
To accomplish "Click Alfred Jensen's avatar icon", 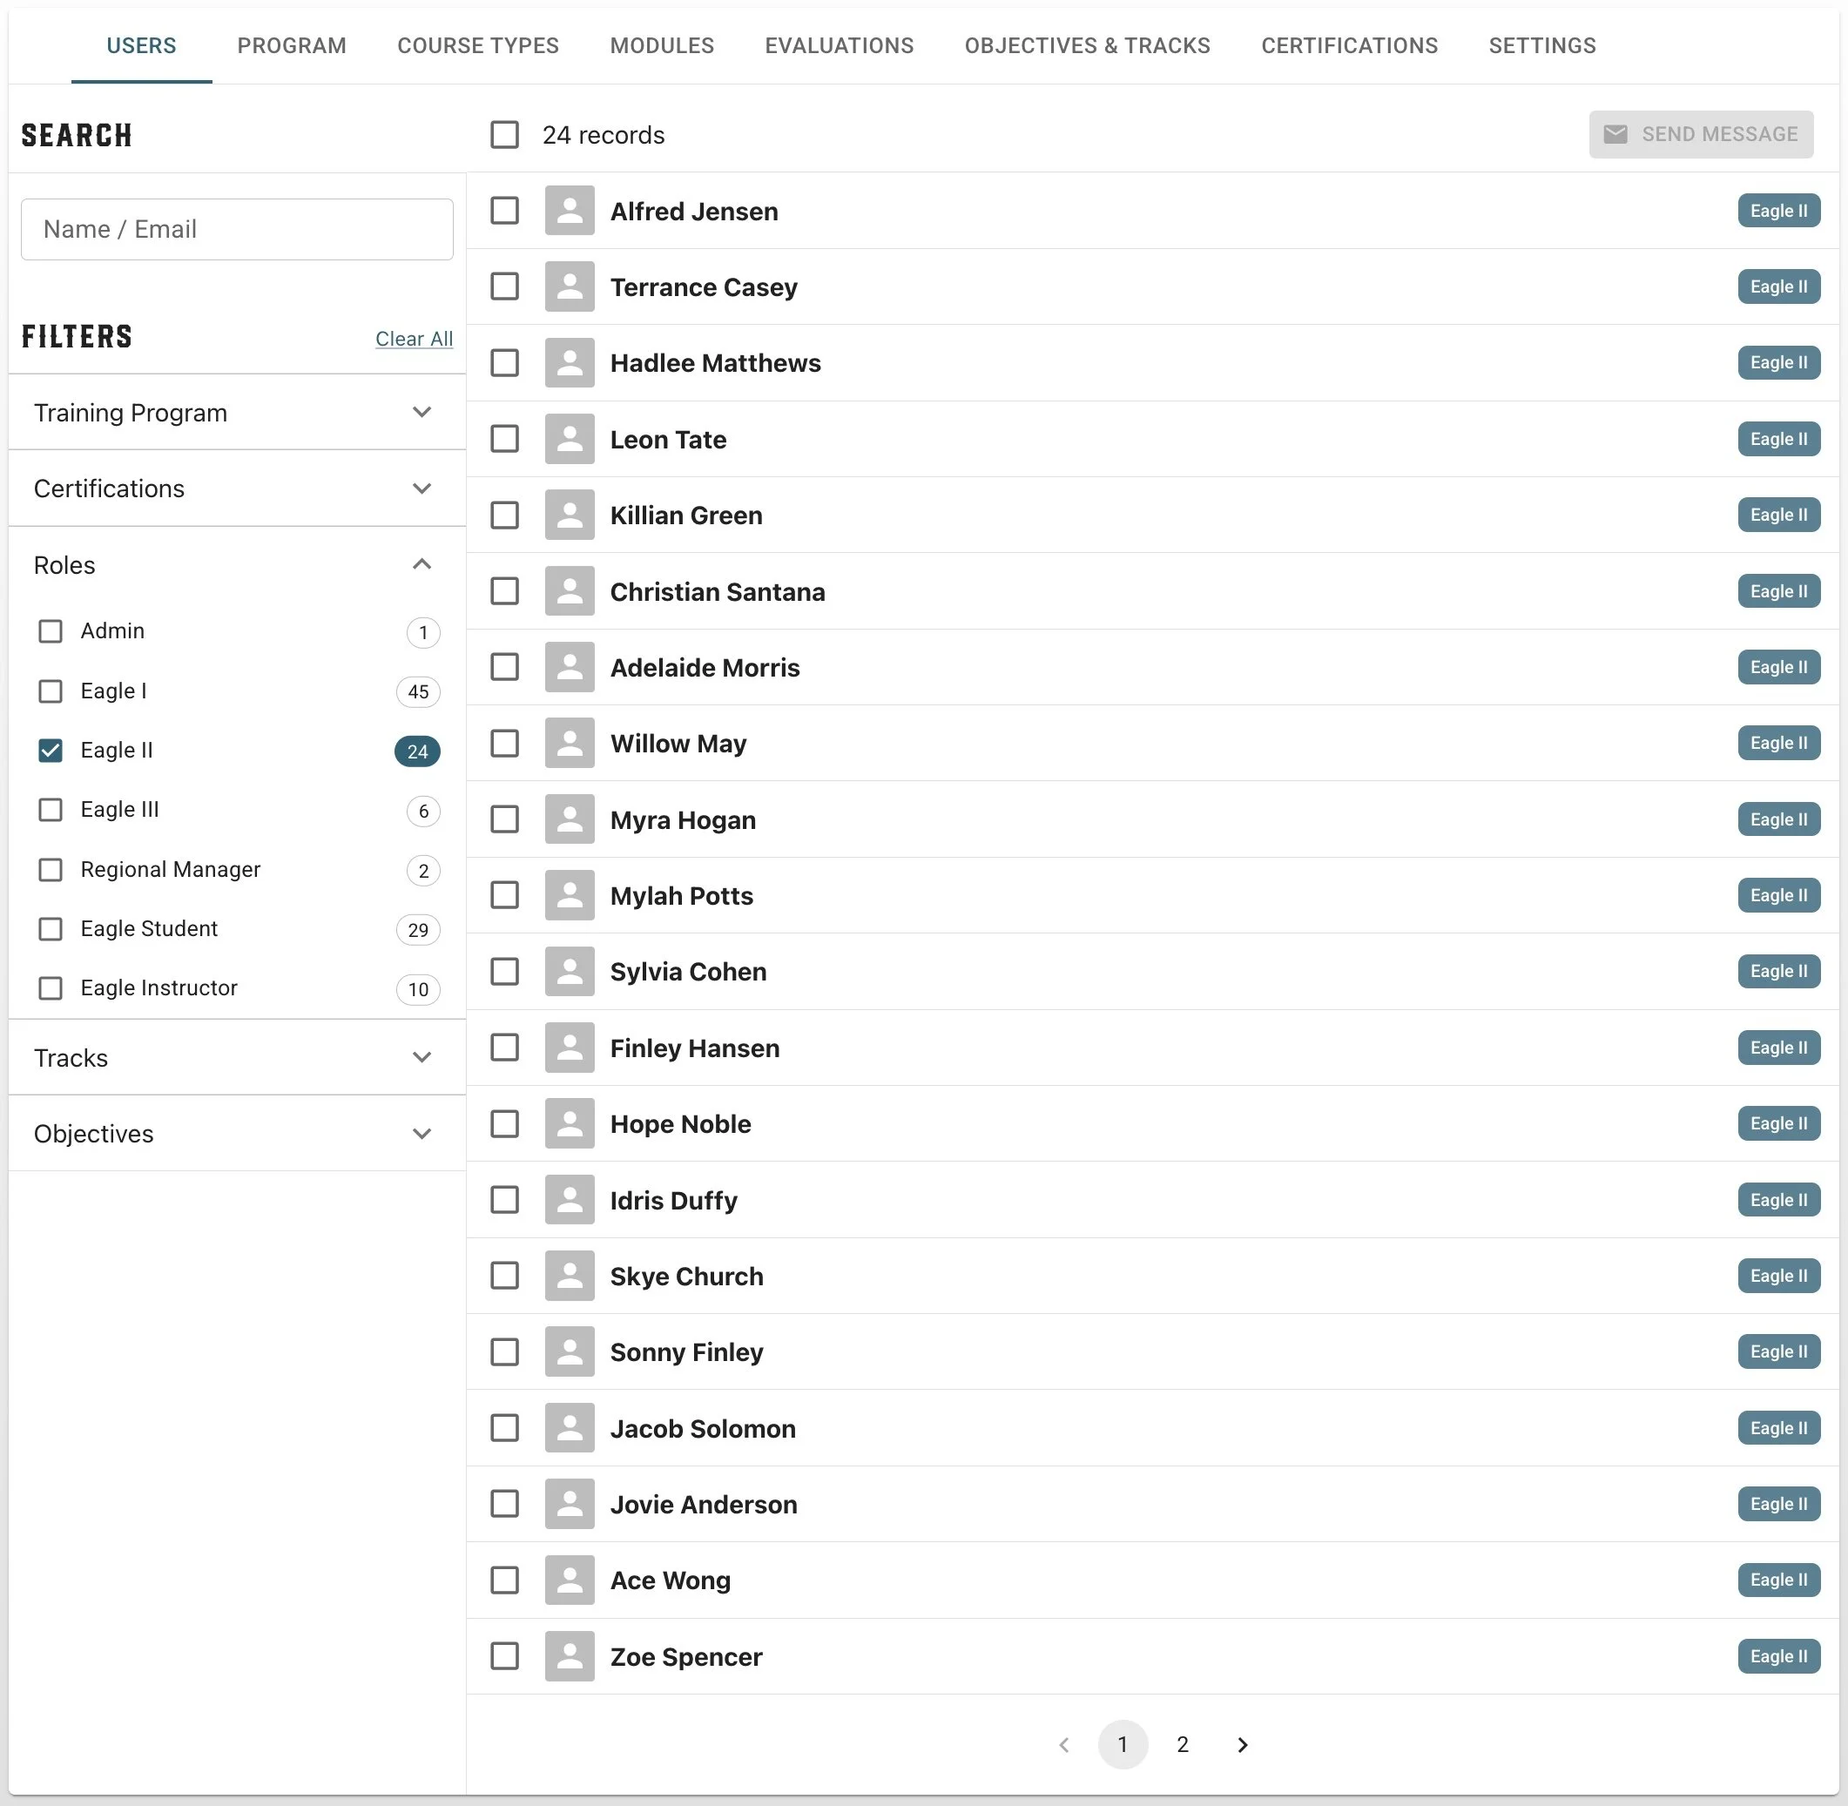I will point(570,211).
